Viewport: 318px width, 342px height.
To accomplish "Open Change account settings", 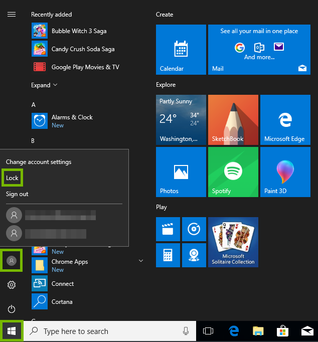I will tap(39, 162).
